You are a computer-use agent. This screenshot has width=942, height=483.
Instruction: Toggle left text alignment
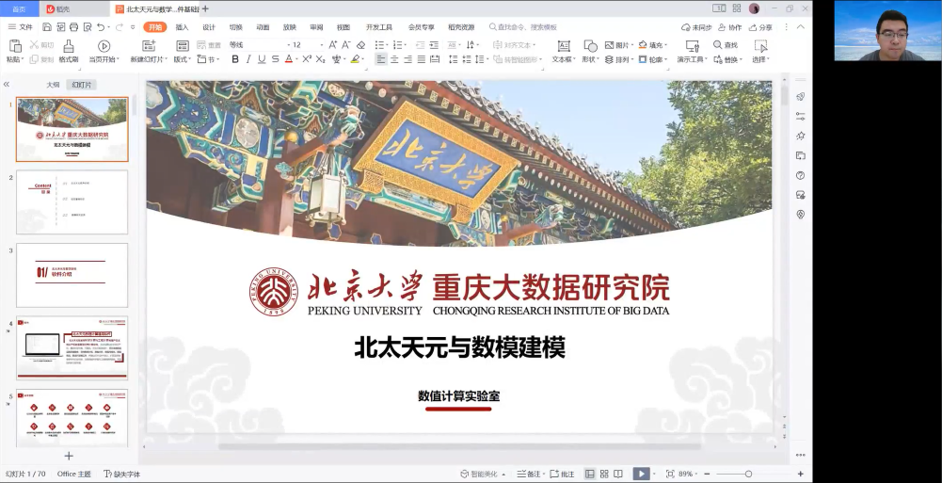click(381, 59)
